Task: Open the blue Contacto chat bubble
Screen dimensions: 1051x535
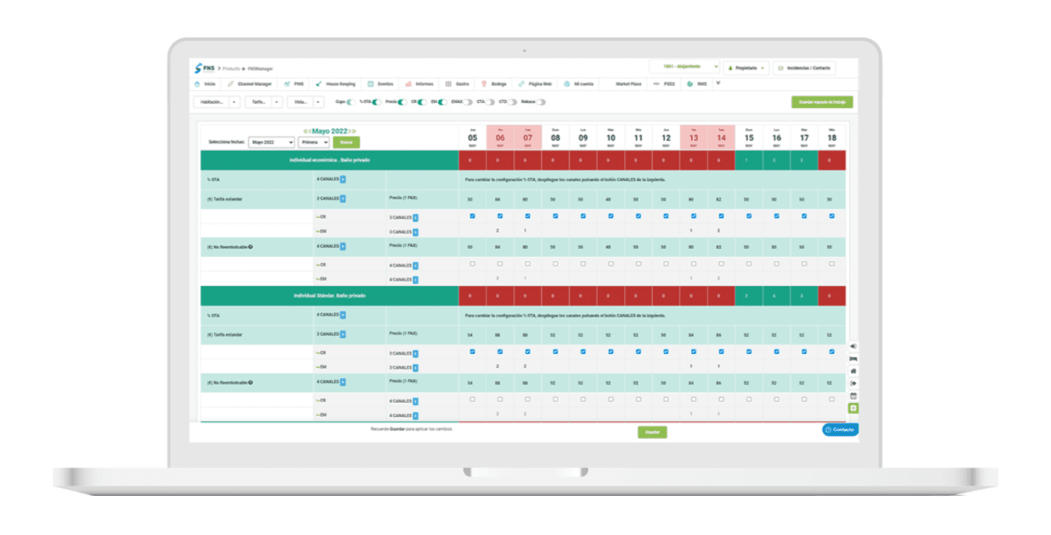Action: 840,430
